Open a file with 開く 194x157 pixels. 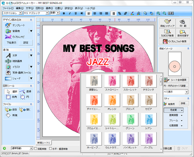[x=25, y=110]
